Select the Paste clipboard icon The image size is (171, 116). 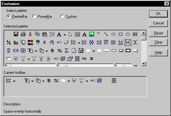coord(44,34)
